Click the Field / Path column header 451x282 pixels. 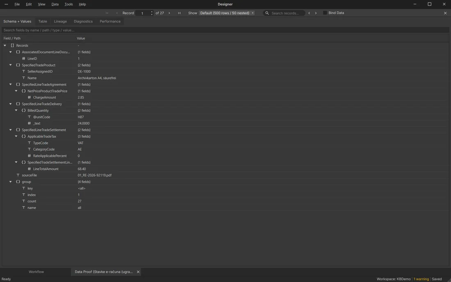point(12,38)
